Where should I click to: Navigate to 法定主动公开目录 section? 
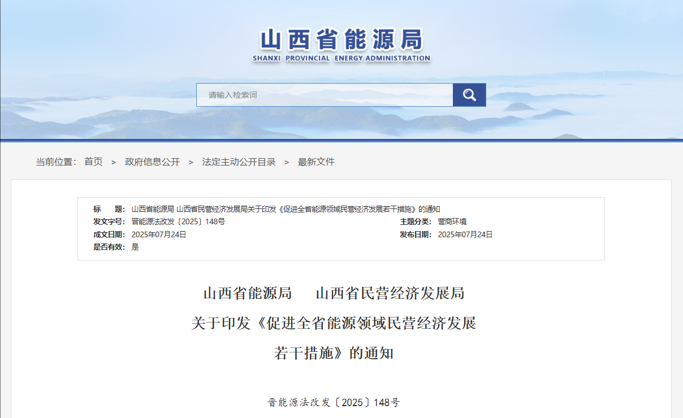tap(239, 162)
